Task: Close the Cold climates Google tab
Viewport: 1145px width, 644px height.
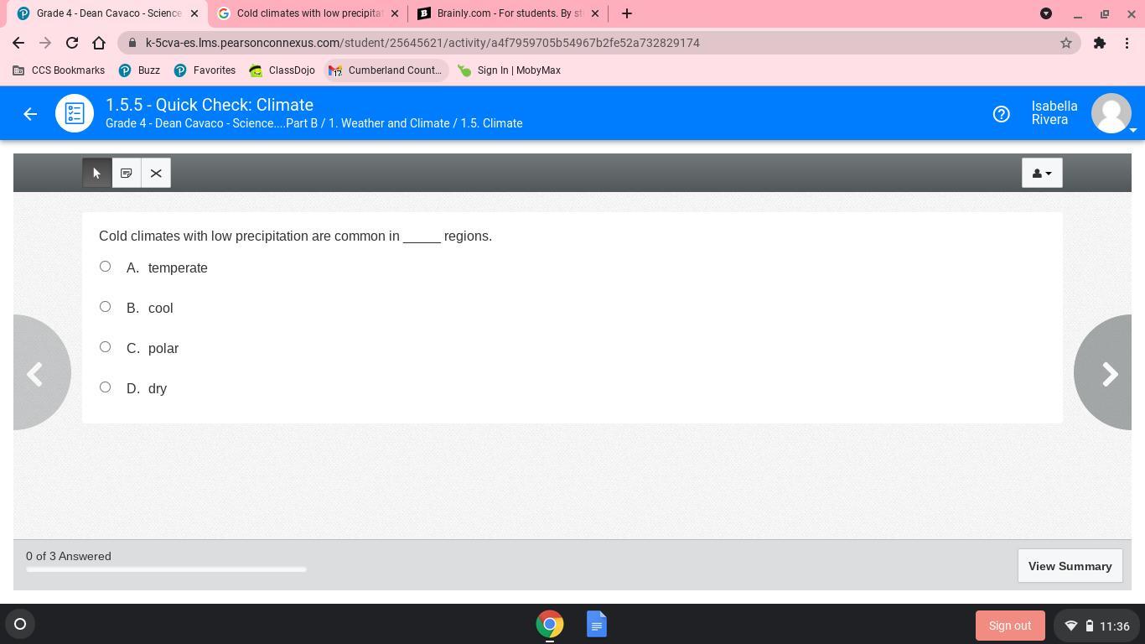Action: pyautogui.click(x=395, y=13)
